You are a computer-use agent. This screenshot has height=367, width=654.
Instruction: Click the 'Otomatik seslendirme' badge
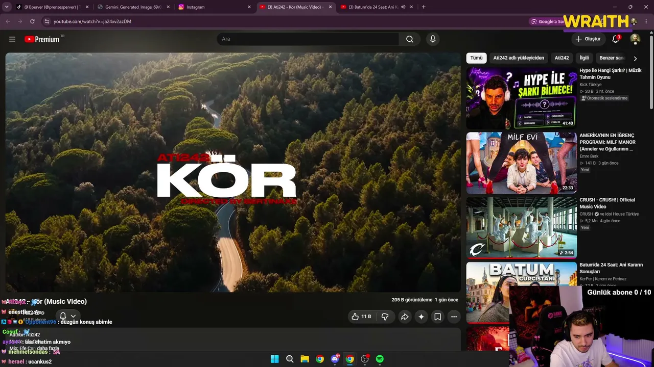604,98
